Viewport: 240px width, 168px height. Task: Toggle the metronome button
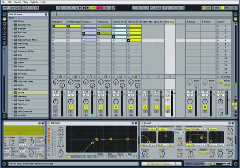coord(37,8)
